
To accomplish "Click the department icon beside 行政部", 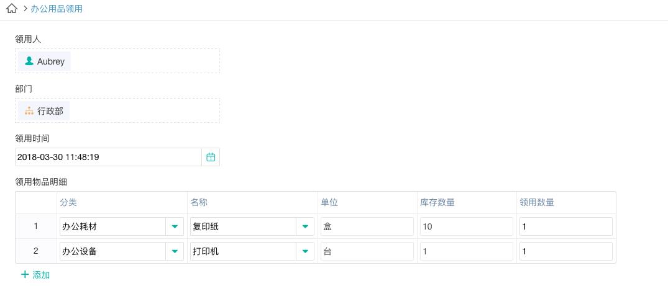I will tap(29, 111).
